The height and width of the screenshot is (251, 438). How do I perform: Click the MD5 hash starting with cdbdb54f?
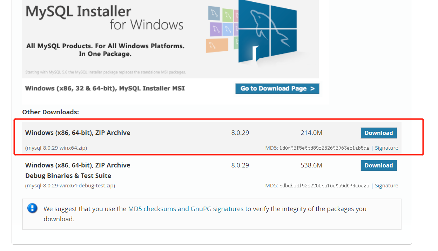pos(324,186)
